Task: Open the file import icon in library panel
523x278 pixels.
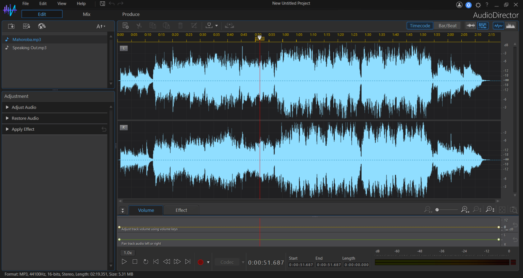Action: tap(11, 26)
